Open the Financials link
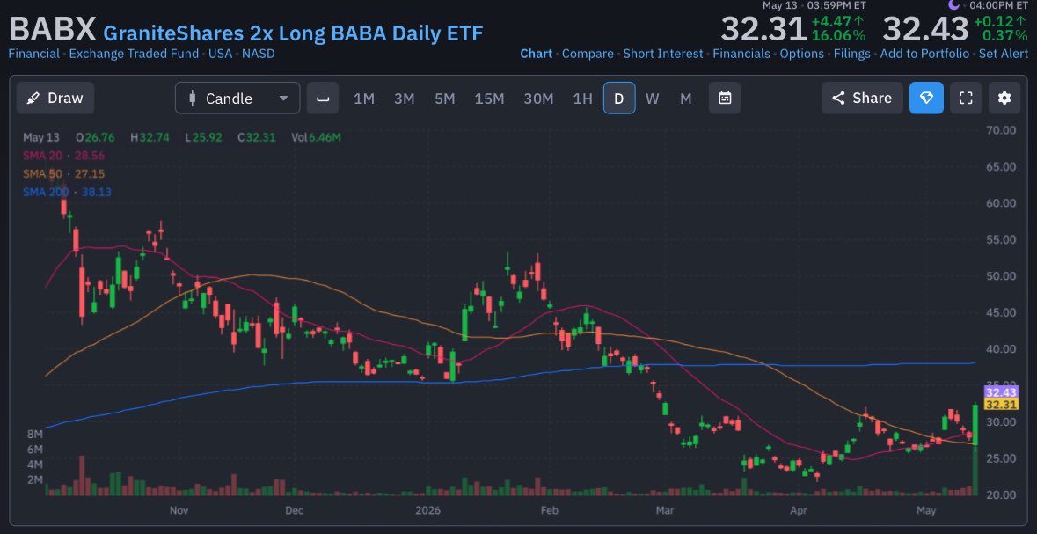Viewport: 1037px width, 534px height. 741,54
